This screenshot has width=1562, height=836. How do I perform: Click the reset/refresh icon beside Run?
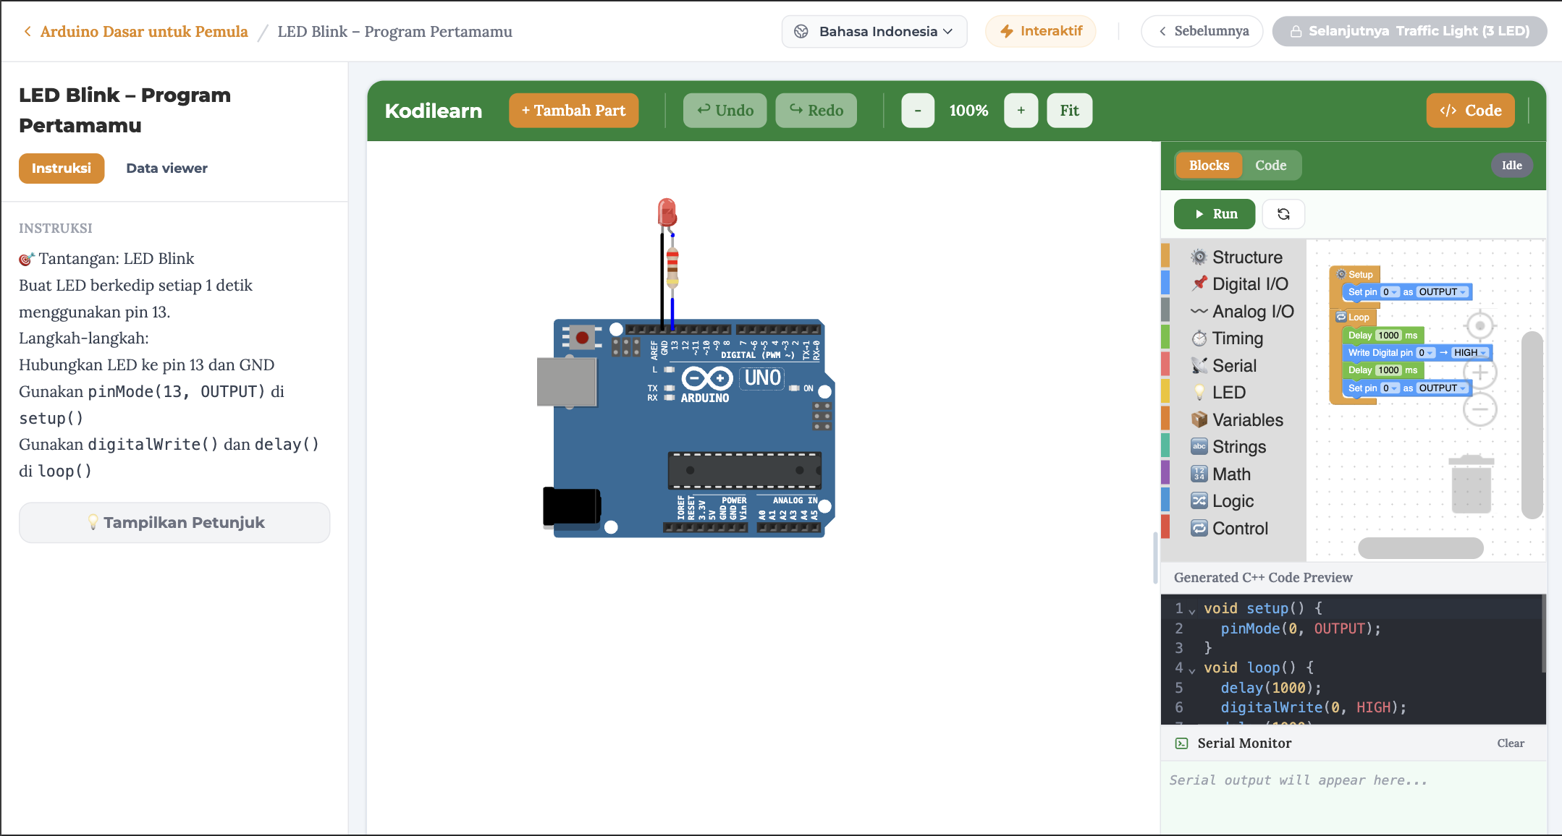(1283, 214)
